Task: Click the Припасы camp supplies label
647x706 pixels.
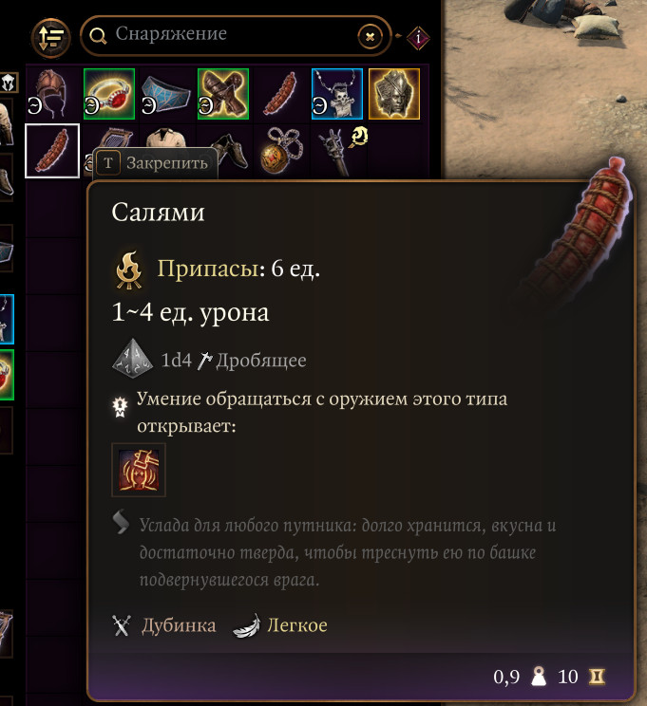Action: [208, 269]
